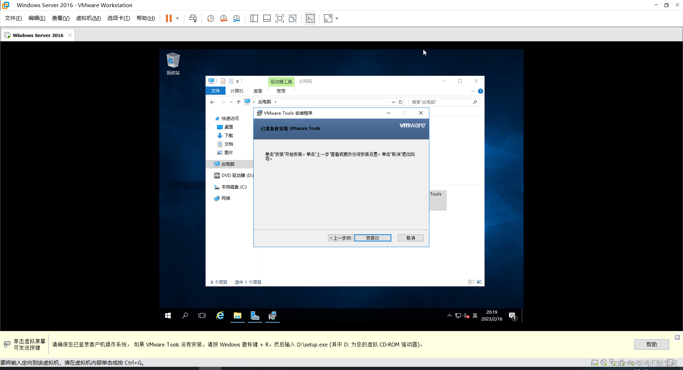Launch Internet Explorer from the taskbar
The height and width of the screenshot is (370, 683).
(x=220, y=316)
